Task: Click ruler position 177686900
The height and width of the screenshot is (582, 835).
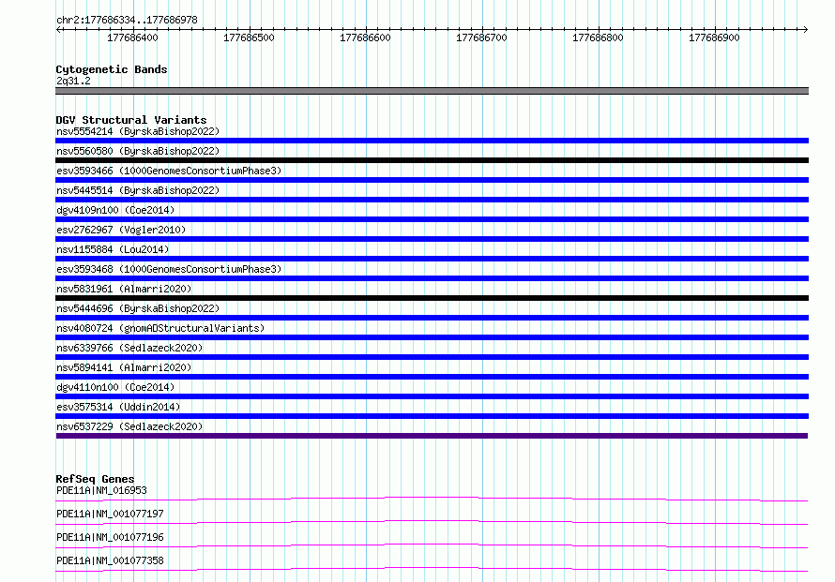Action: tap(714, 37)
